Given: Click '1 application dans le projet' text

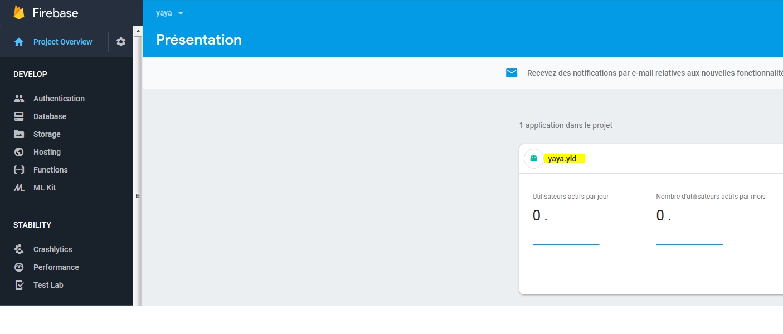Looking at the screenshot, I should click(566, 125).
